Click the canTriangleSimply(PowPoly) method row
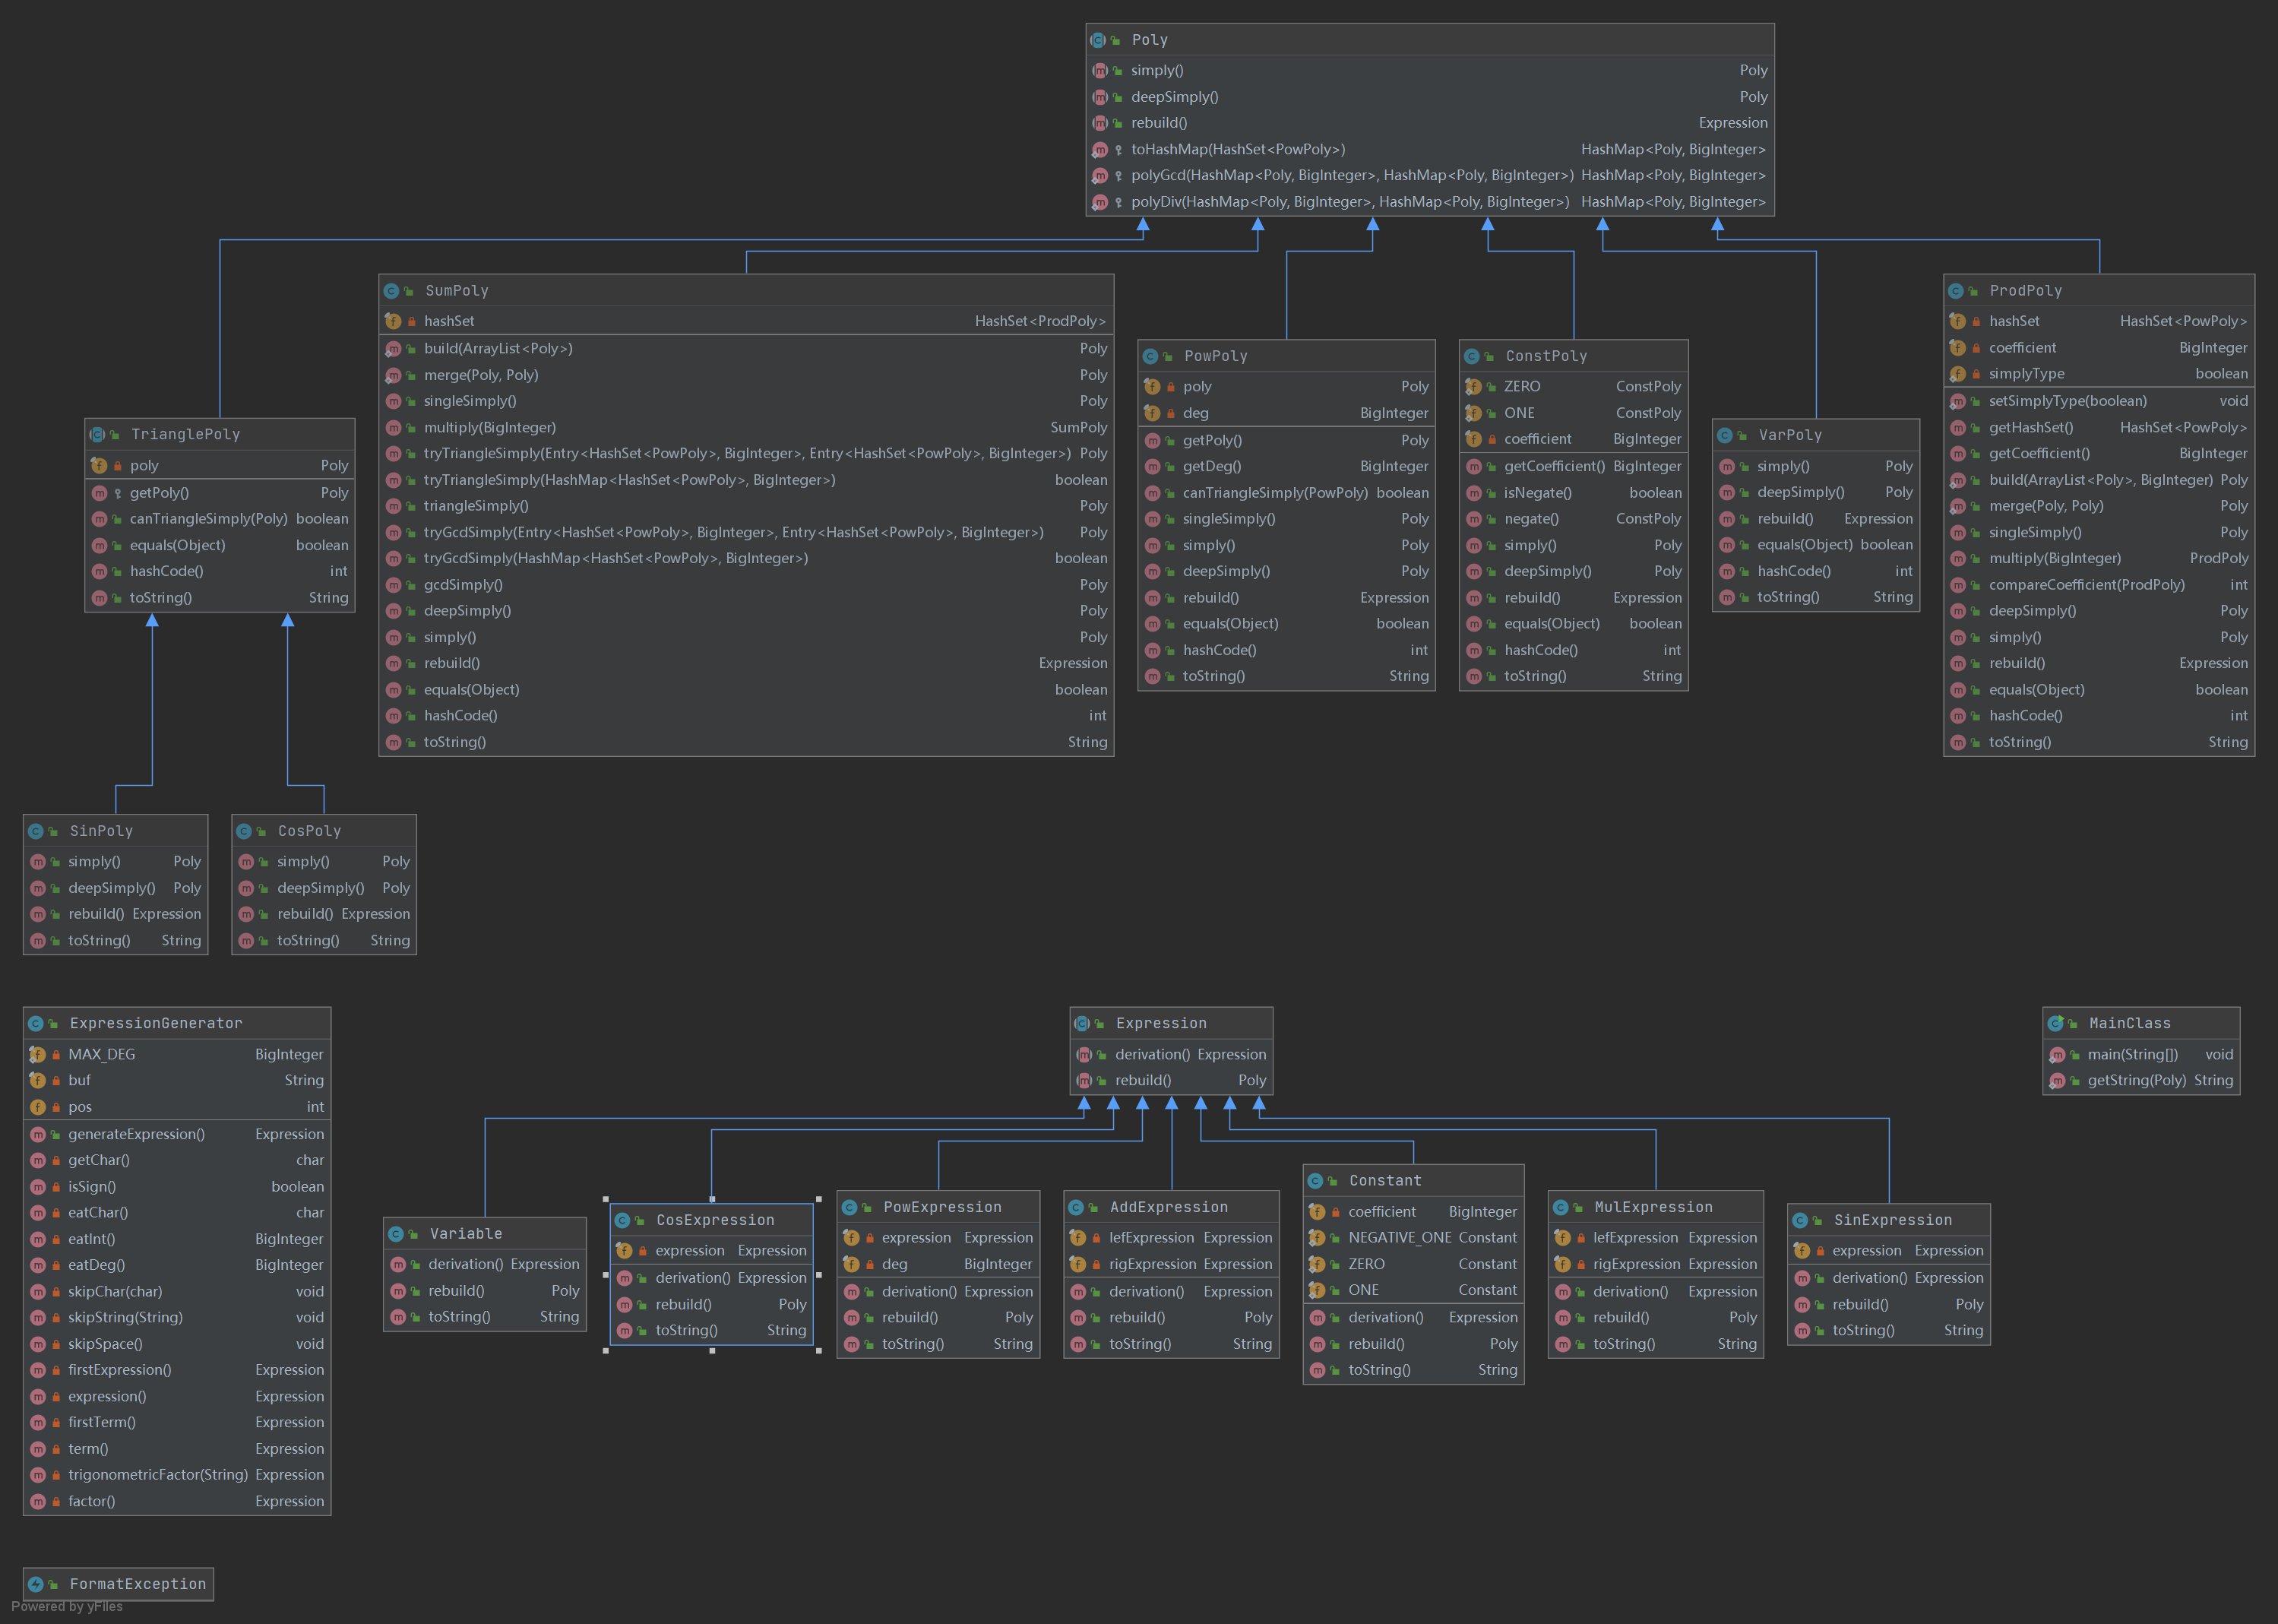The height and width of the screenshot is (1624, 2278). (1276, 493)
